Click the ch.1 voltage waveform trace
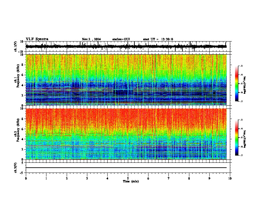Screen dimensions: 259x200 point(126,46)
